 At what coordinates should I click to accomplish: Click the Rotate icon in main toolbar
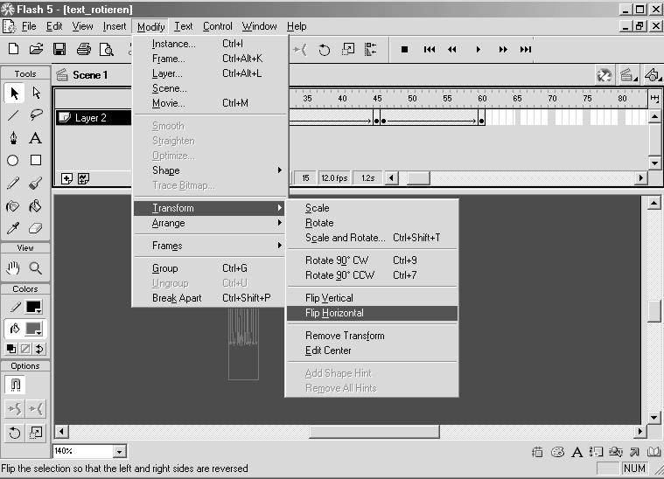tap(325, 50)
